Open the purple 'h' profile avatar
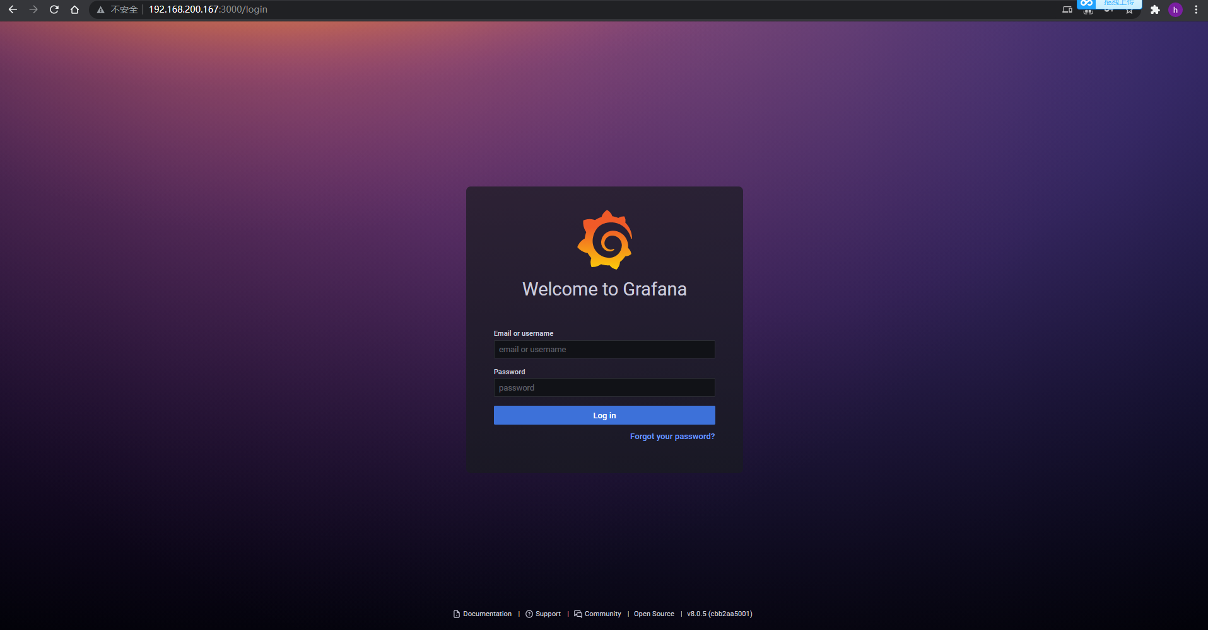This screenshot has width=1208, height=630. (1175, 9)
